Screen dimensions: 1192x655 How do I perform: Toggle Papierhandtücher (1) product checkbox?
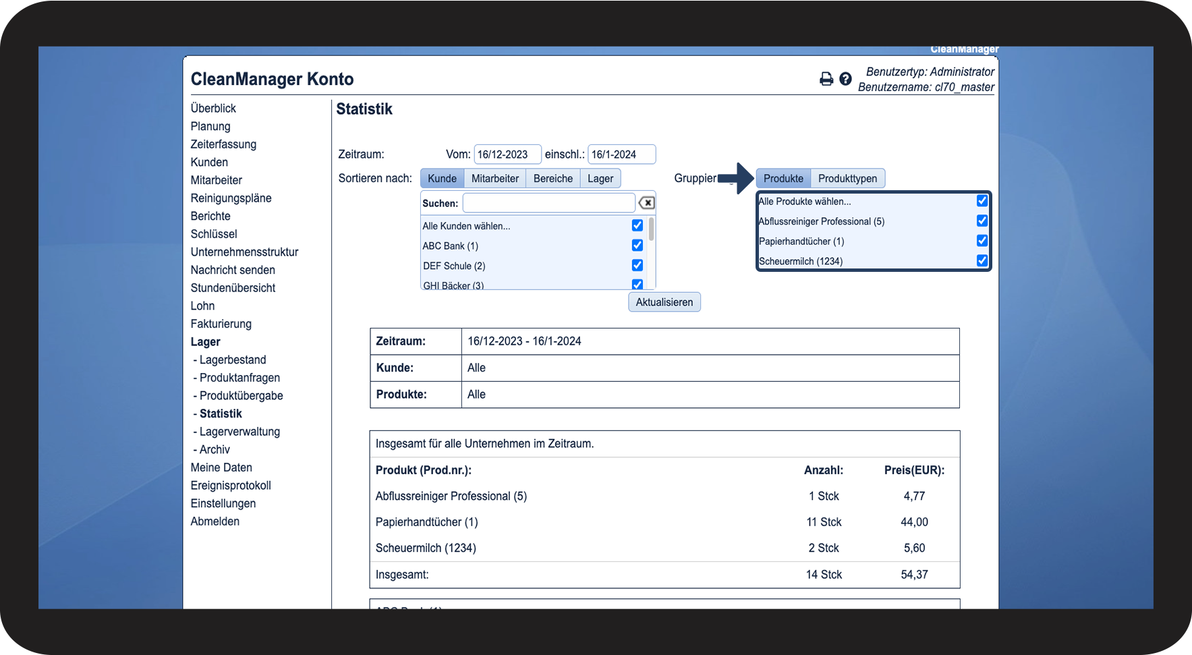tap(982, 241)
